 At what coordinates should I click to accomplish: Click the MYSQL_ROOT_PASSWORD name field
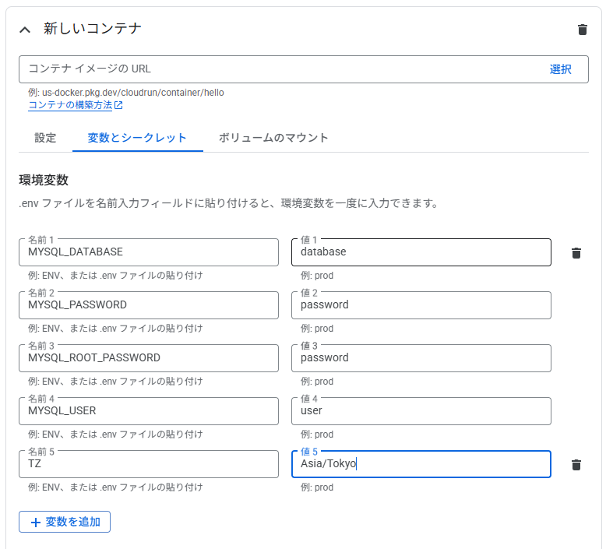[149, 358]
